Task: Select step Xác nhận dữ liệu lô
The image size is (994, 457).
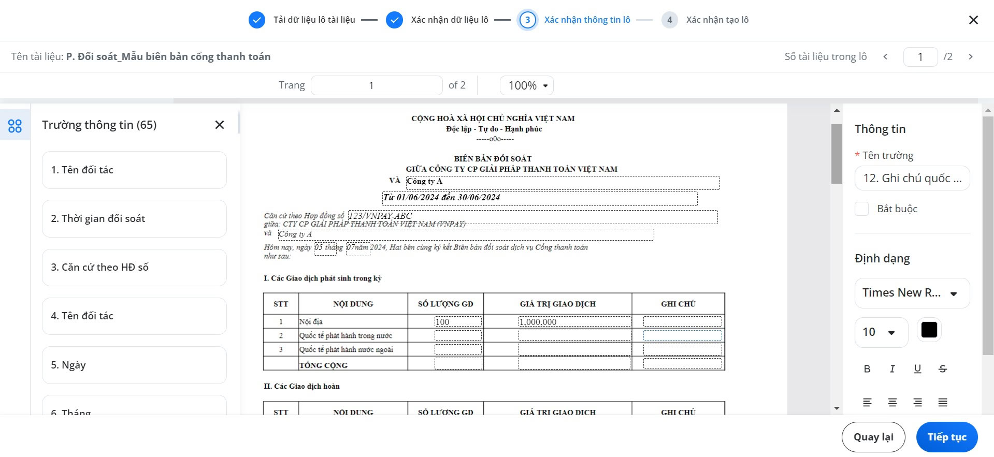Action: (437, 20)
